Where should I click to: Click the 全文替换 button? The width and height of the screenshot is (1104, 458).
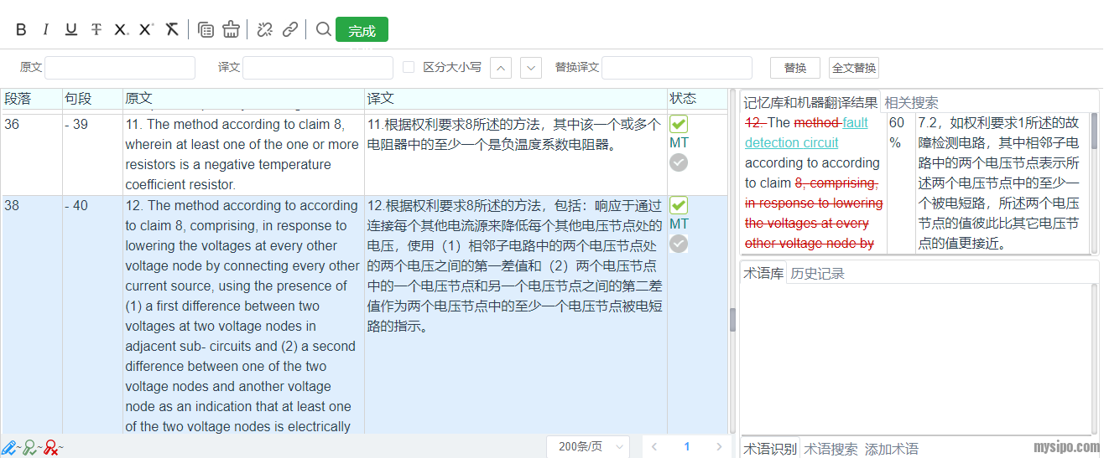pos(853,68)
